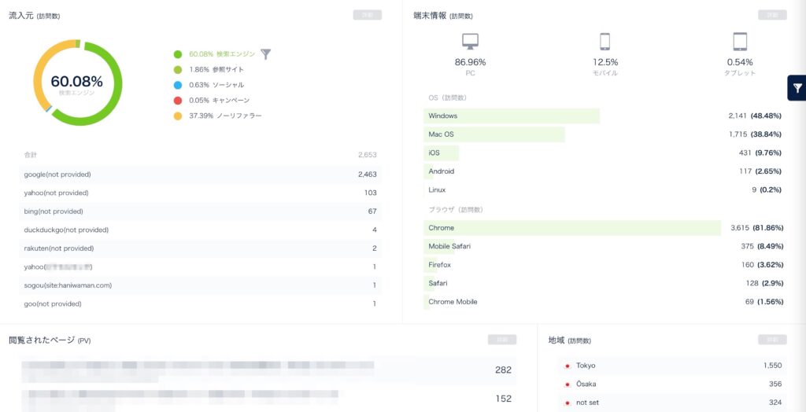
Task: Open details button in 閲覧されたページ panel
Action: 502,340
